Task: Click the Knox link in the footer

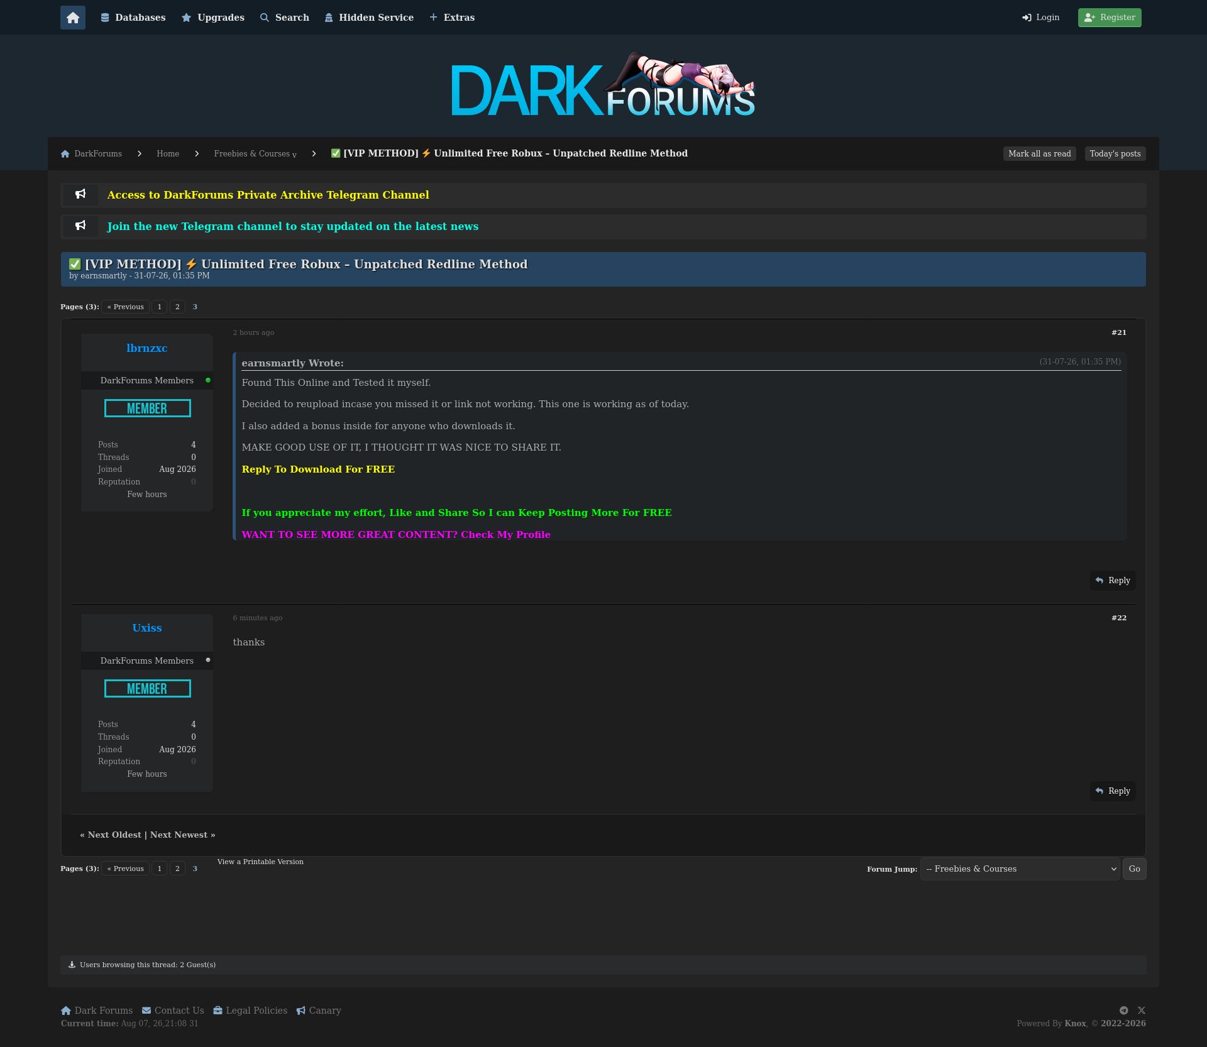Action: click(1075, 1024)
